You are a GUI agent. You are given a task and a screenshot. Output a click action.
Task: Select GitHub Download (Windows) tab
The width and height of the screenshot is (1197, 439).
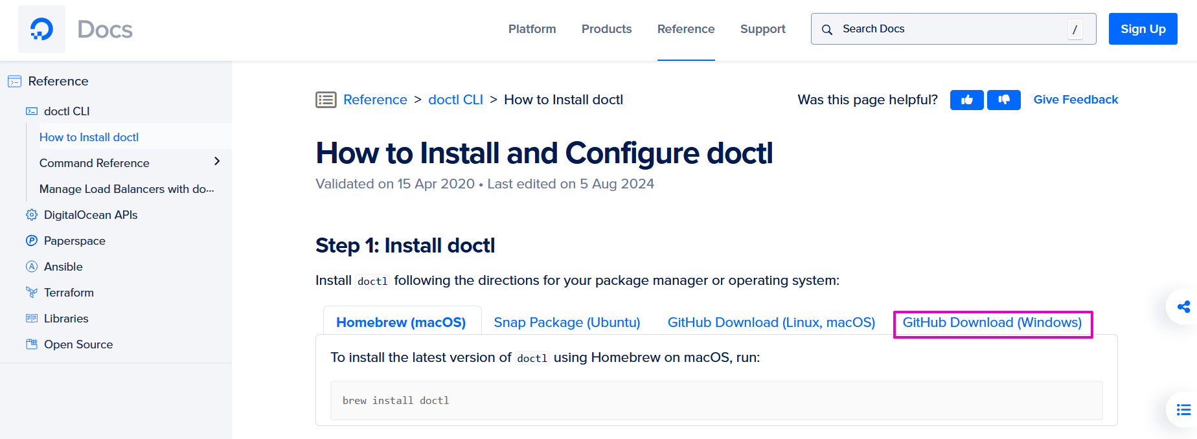992,322
